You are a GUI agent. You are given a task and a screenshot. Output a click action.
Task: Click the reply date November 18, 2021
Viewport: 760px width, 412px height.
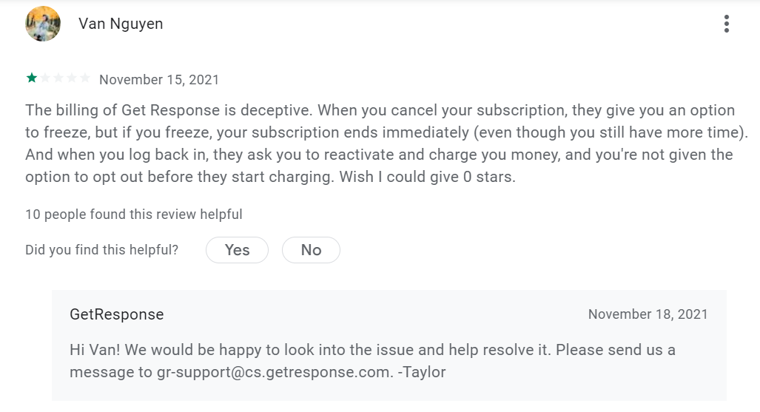[648, 314]
